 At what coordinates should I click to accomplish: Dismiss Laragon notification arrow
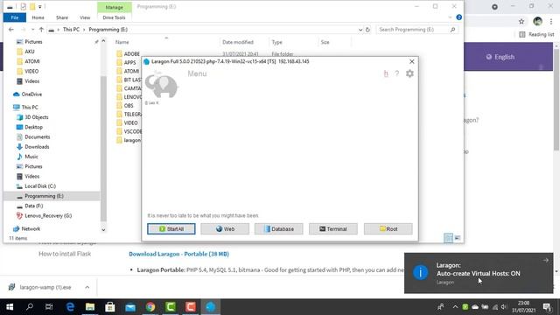(546, 261)
